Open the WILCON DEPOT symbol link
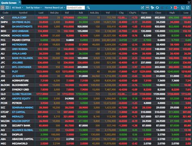This screenshot has width=192, height=146. [x=21, y=121]
